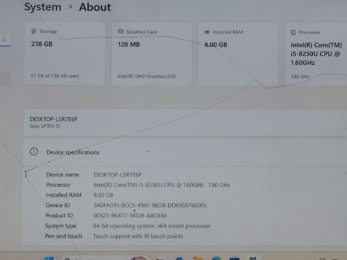The height and width of the screenshot is (260, 347).
Task: Click the 'Product ID' label
Action: point(59,216)
